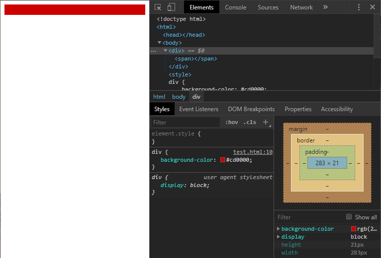Open the Sources tab
This screenshot has height=258, width=381.
click(268, 7)
